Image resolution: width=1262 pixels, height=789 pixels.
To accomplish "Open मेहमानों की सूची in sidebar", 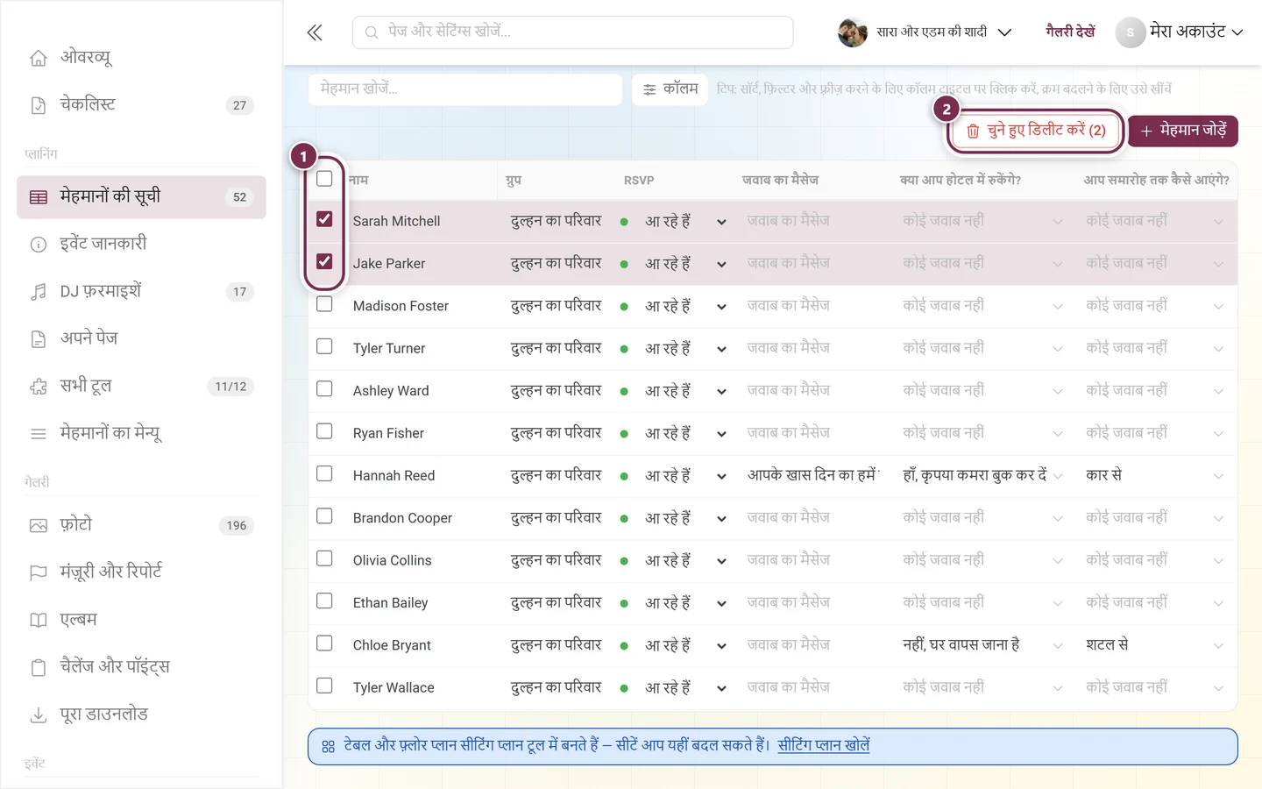I will tap(141, 197).
